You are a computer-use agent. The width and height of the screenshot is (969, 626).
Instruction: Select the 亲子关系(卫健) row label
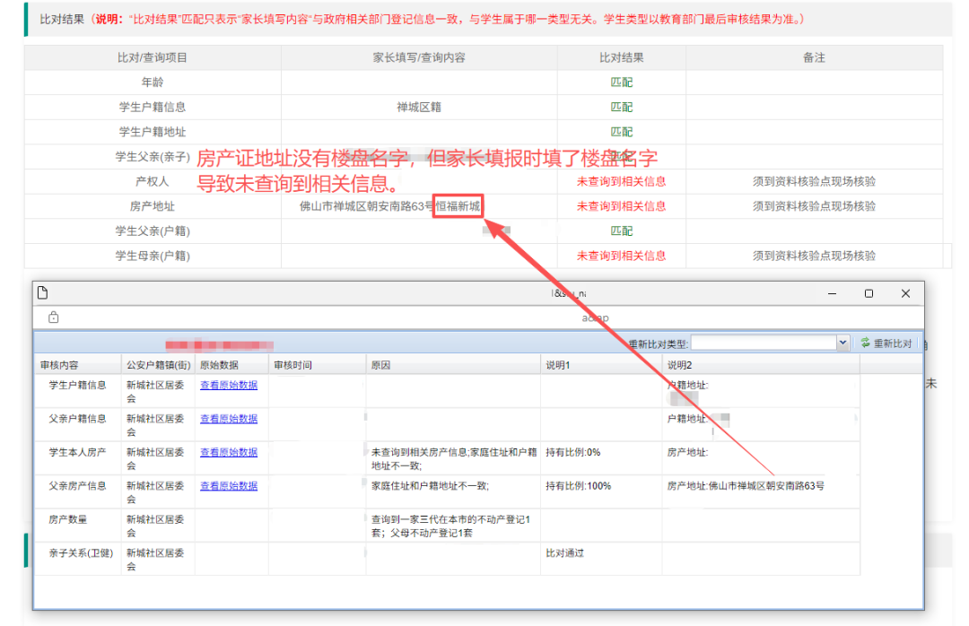pos(81,553)
